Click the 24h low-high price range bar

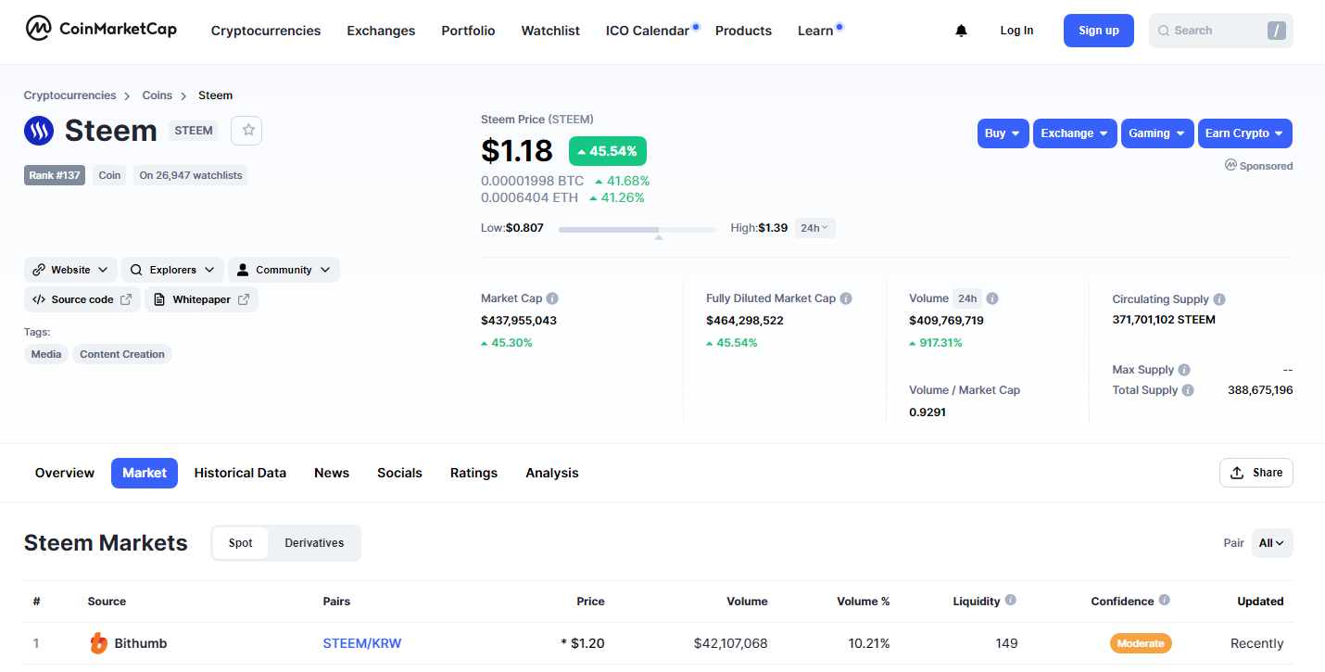tap(637, 229)
